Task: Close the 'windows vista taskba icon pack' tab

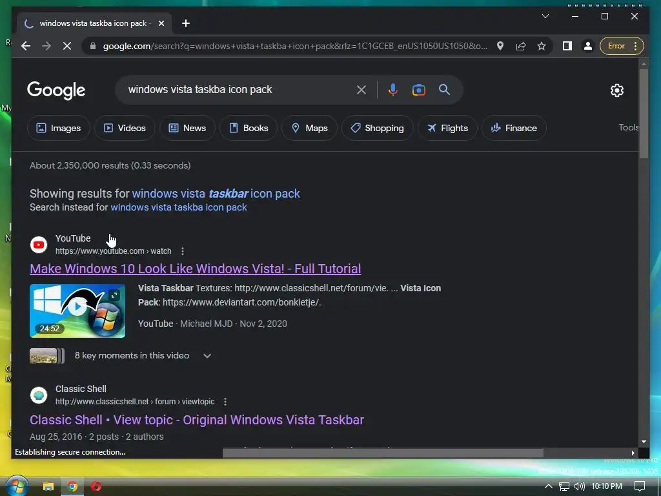Action: pyautogui.click(x=161, y=23)
